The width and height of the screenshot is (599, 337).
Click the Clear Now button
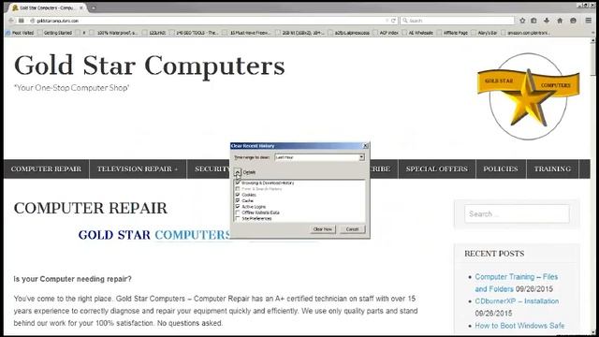(x=322, y=229)
